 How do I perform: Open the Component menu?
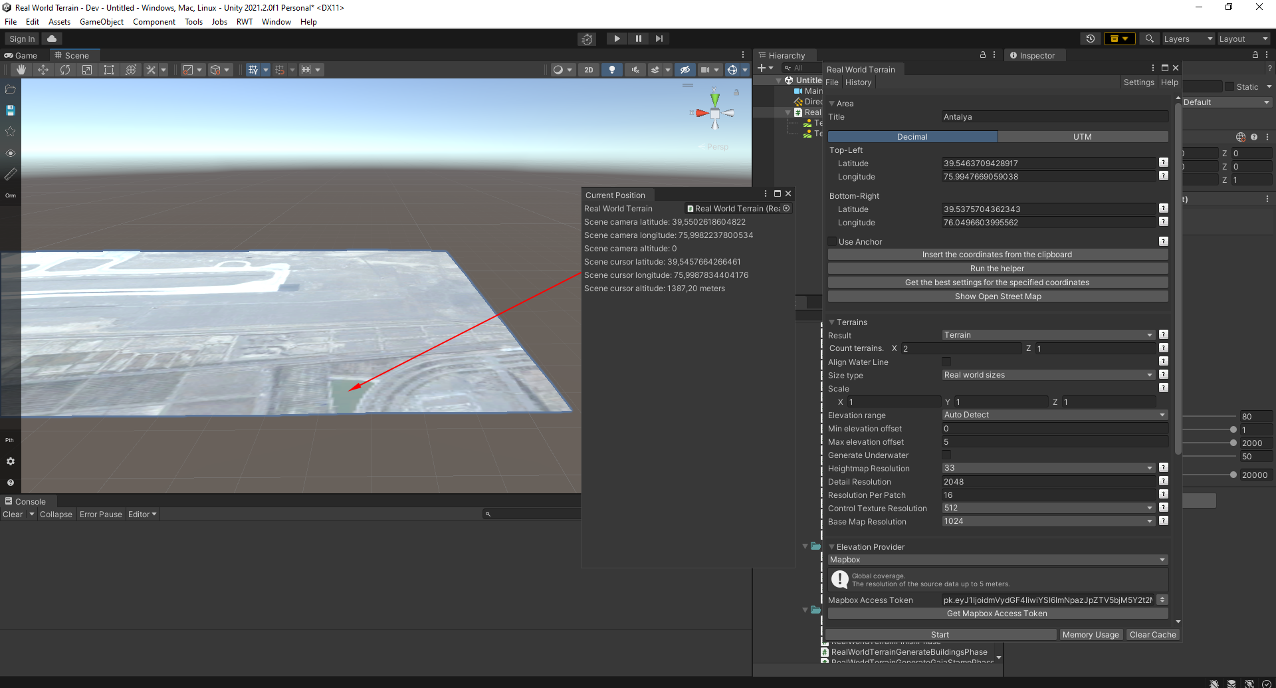pos(154,22)
